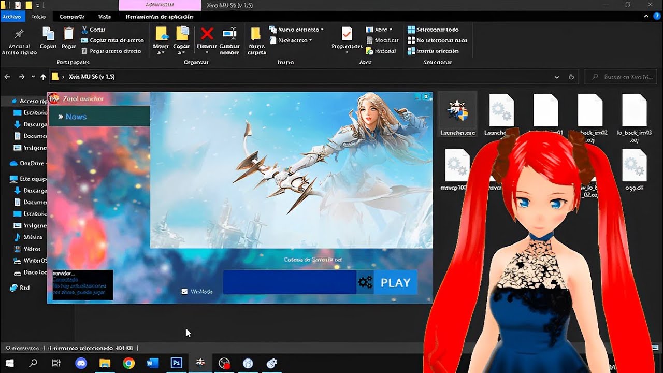Click the PLAY button in the launcher

pyautogui.click(x=395, y=282)
